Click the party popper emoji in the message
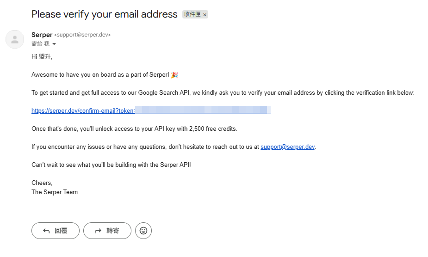The height and width of the screenshot is (257, 428). click(x=174, y=75)
